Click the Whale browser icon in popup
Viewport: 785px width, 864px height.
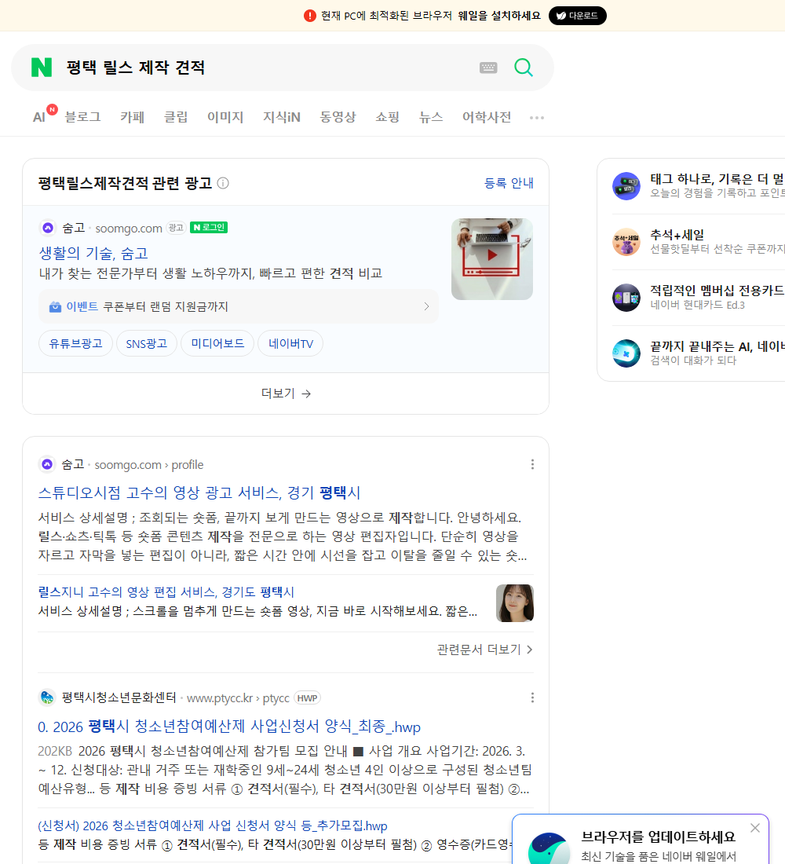click(x=549, y=848)
